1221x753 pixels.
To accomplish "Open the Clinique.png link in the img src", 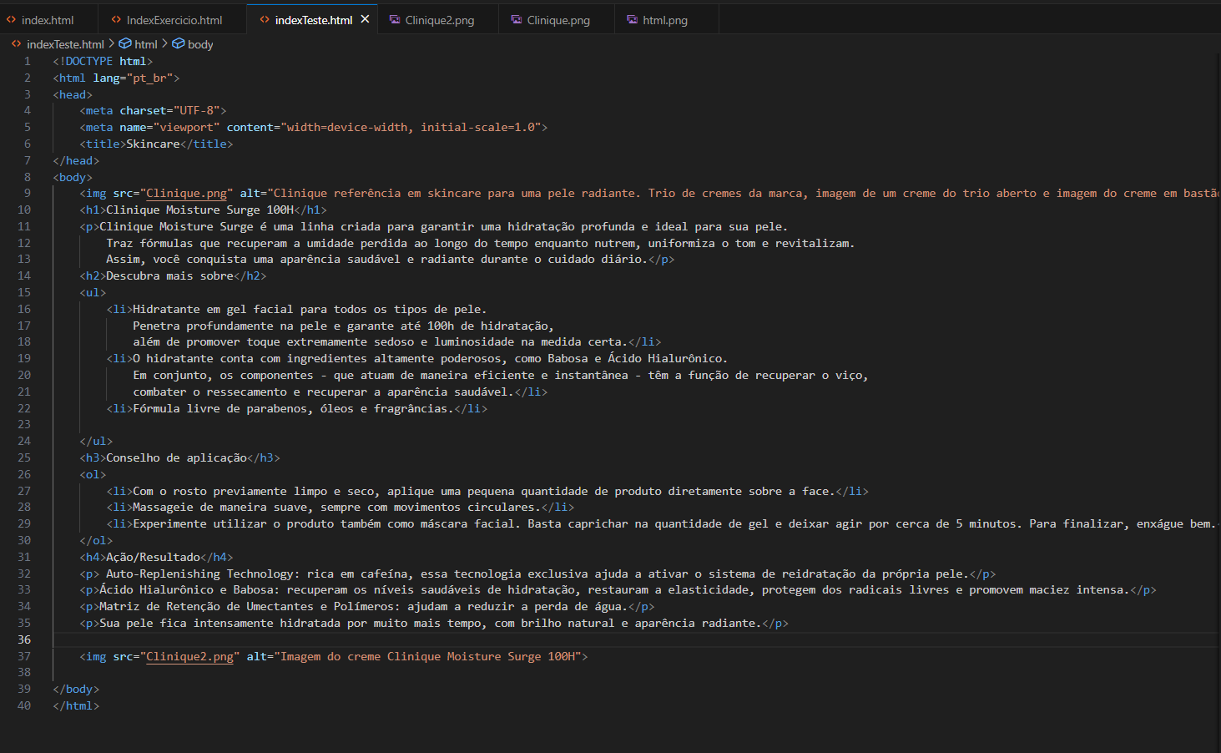I will 186,194.
